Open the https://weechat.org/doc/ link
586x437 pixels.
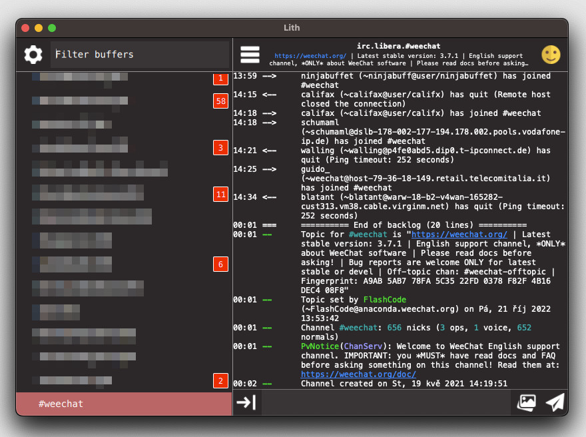click(x=358, y=374)
